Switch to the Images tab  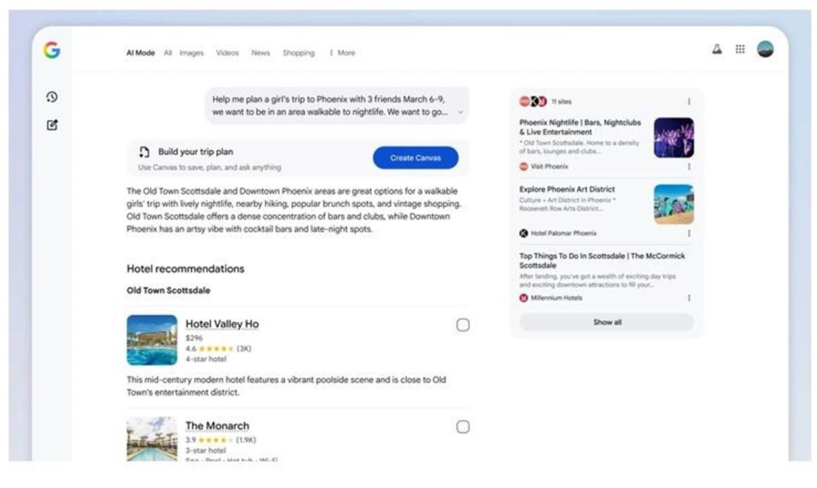[x=191, y=53]
